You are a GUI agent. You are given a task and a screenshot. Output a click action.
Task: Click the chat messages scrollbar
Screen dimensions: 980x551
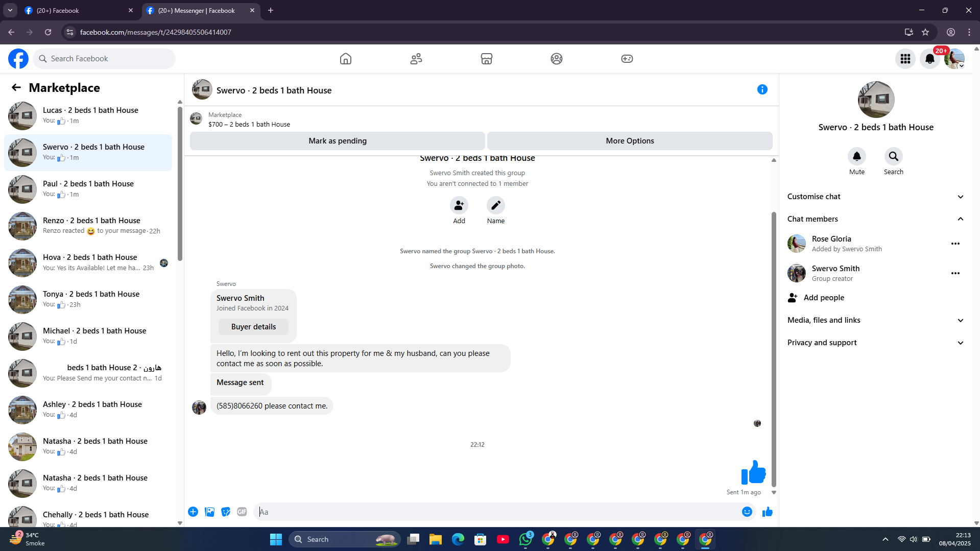point(774,349)
